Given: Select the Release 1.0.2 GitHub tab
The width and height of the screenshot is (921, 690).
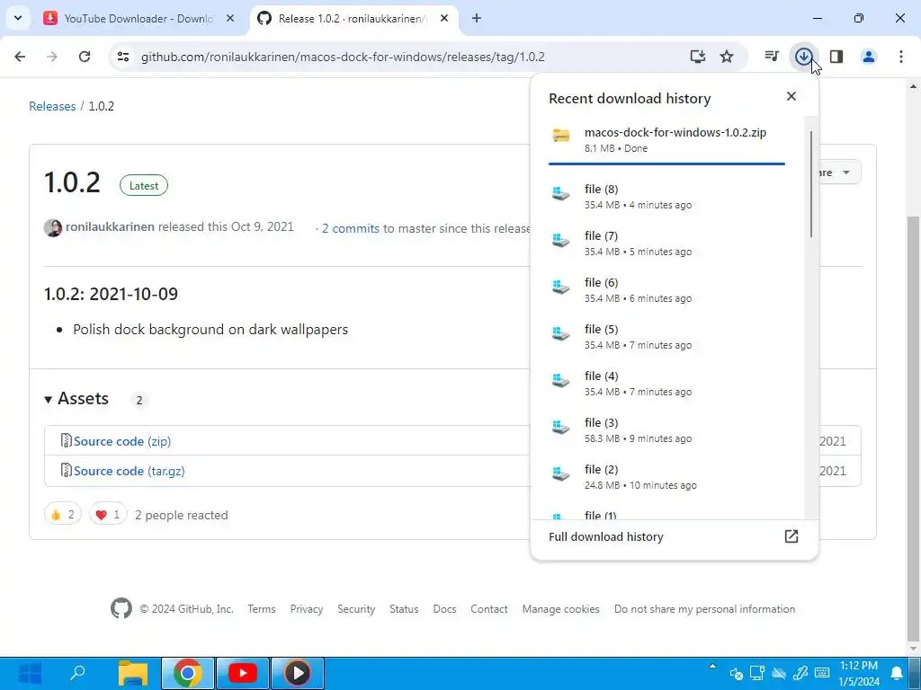Looking at the screenshot, I should pyautogui.click(x=353, y=18).
